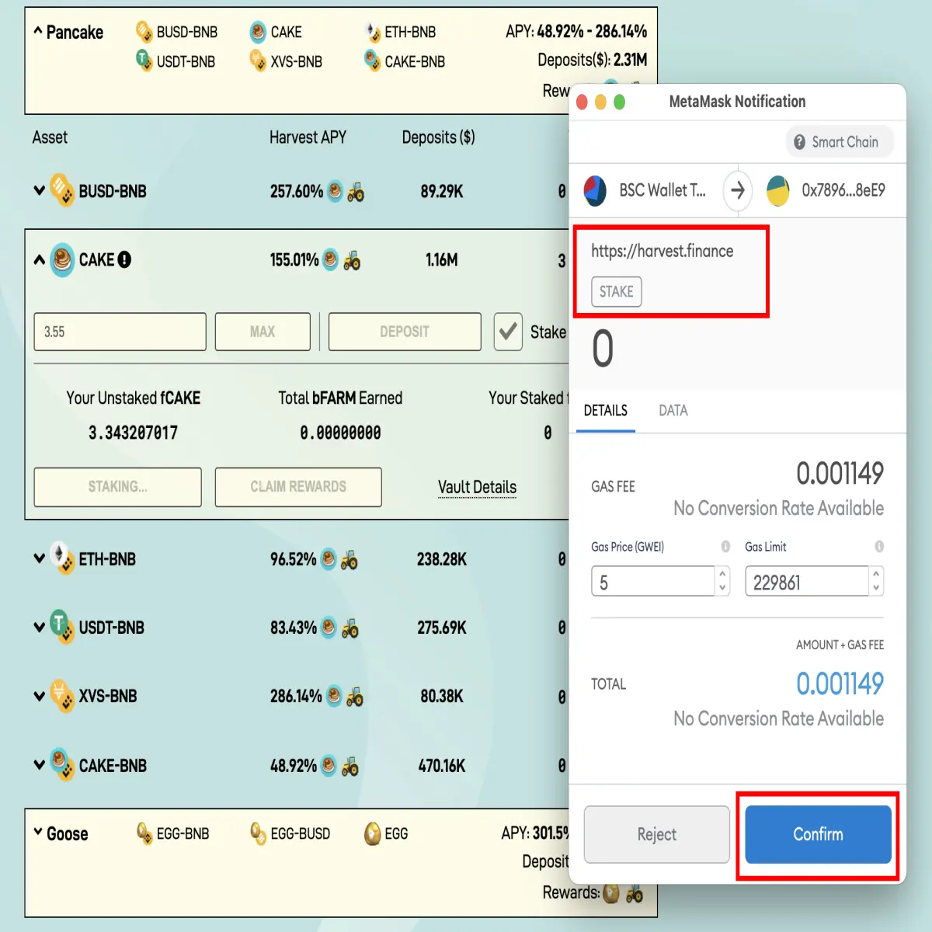Expand the XVS-BNB asset row

tap(39, 696)
